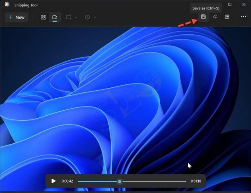Close the Snipping Tool window
The image size is (251, 193).
pos(244,5)
